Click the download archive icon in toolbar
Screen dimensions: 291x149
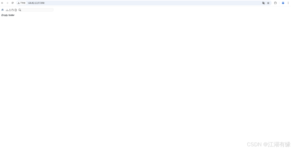click(x=7, y=10)
